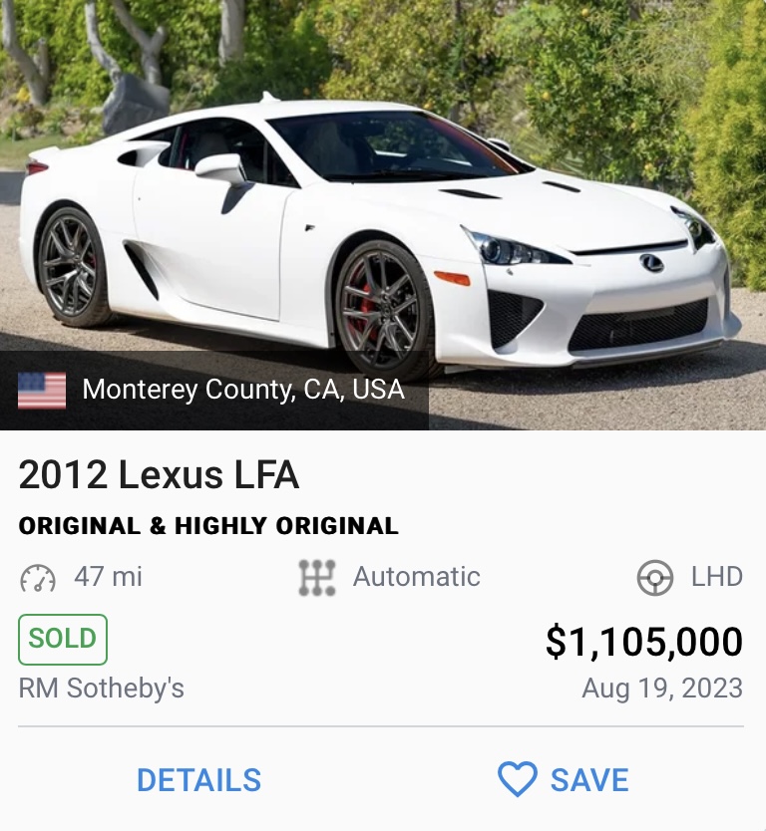Viewport: 766px width, 831px height.
Task: Open the RM Sotheby's auction house link
Action: point(102,688)
